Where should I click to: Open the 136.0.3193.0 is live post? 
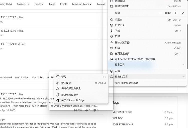[x=13, y=31]
